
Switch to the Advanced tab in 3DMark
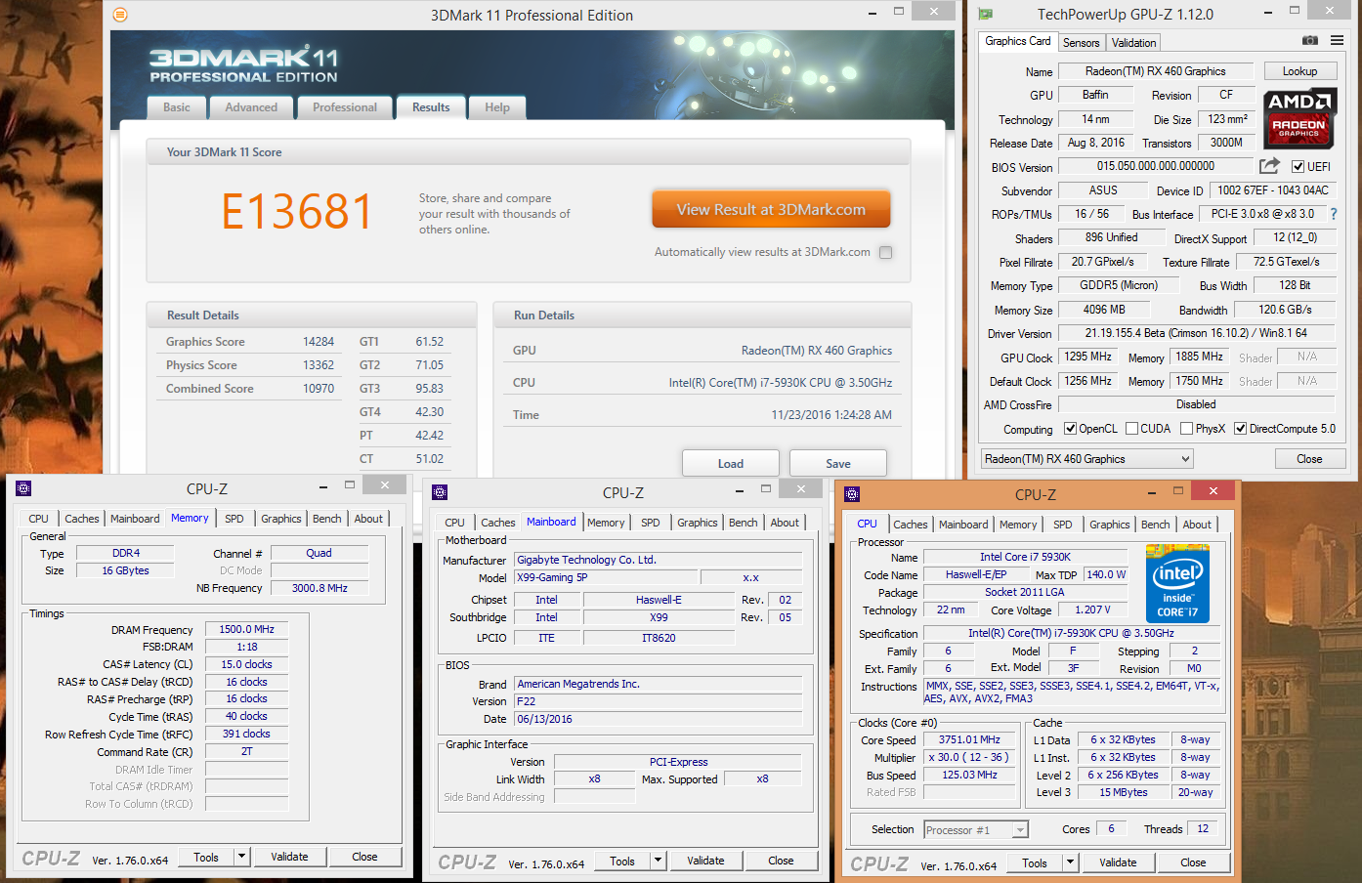(251, 107)
